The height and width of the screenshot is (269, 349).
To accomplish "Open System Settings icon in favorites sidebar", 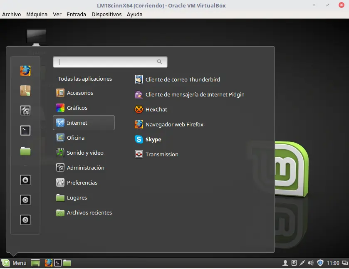I will tap(25, 111).
